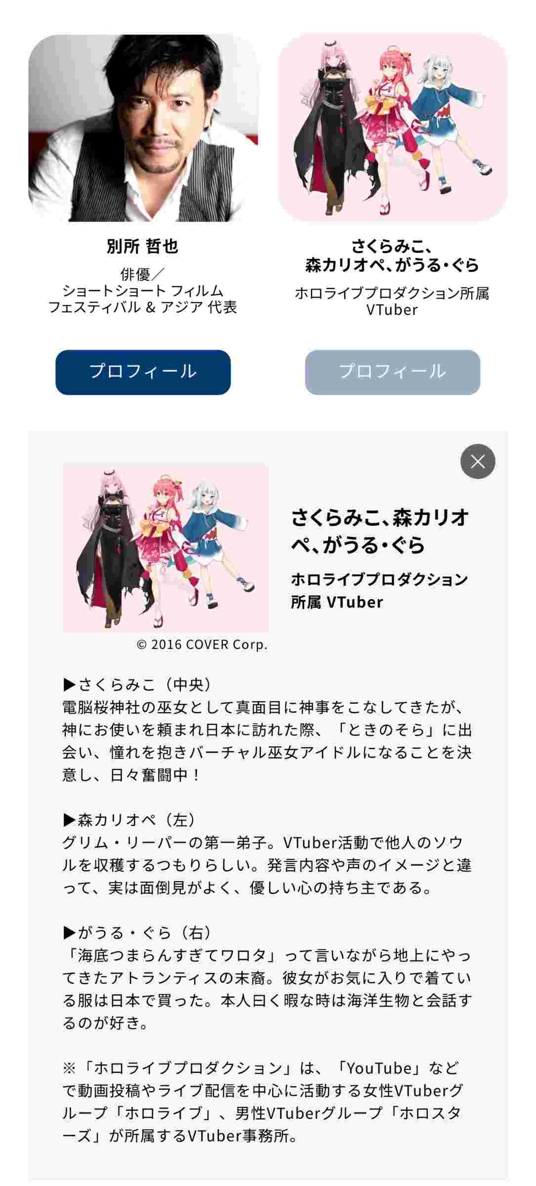Click ホロライブプロダクション所属 VTuber bold subtitle in panel
The width and height of the screenshot is (536, 1186).
click(x=379, y=590)
